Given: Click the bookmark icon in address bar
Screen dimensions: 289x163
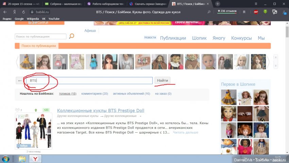Looking at the screenshot, I should coord(244,12).
